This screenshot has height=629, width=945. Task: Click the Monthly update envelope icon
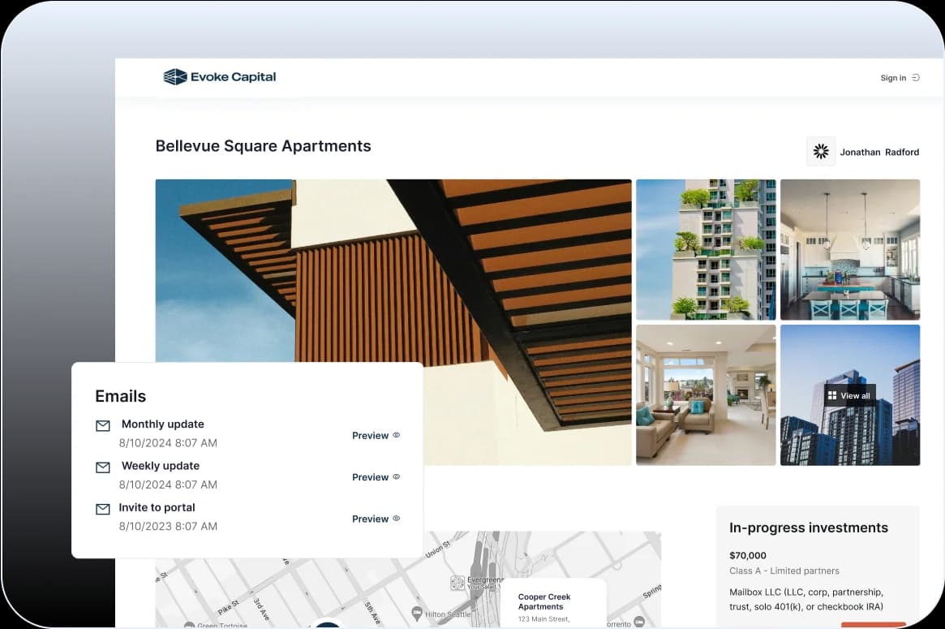pos(103,426)
